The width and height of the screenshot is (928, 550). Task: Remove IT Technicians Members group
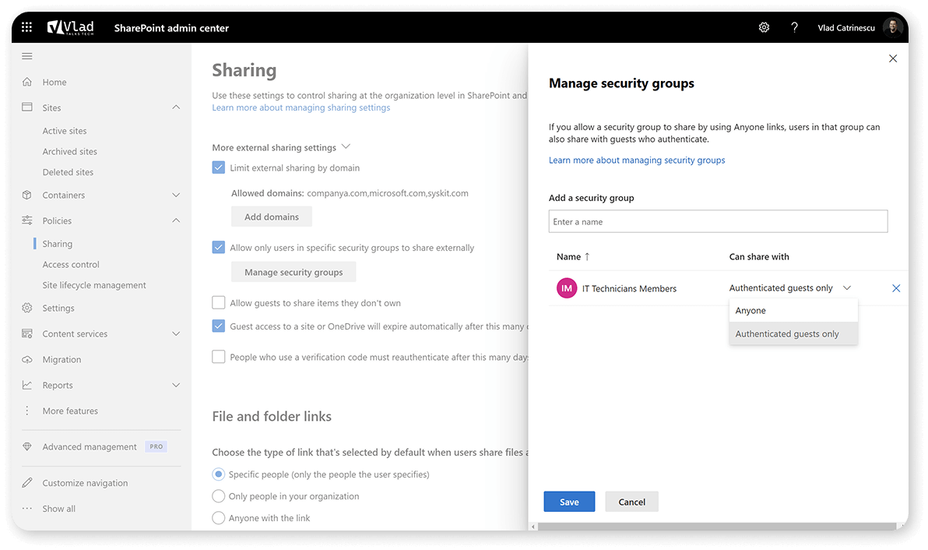pyautogui.click(x=896, y=288)
